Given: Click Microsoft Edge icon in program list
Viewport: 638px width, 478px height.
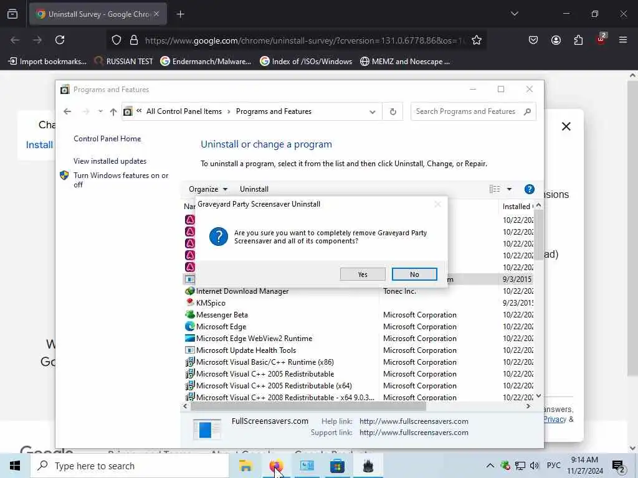Looking at the screenshot, I should [x=189, y=326].
